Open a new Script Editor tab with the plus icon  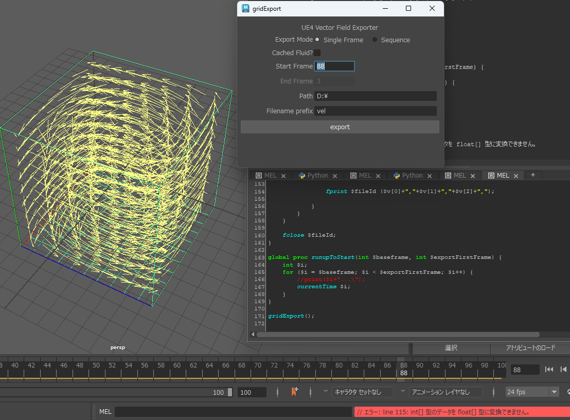(x=533, y=176)
